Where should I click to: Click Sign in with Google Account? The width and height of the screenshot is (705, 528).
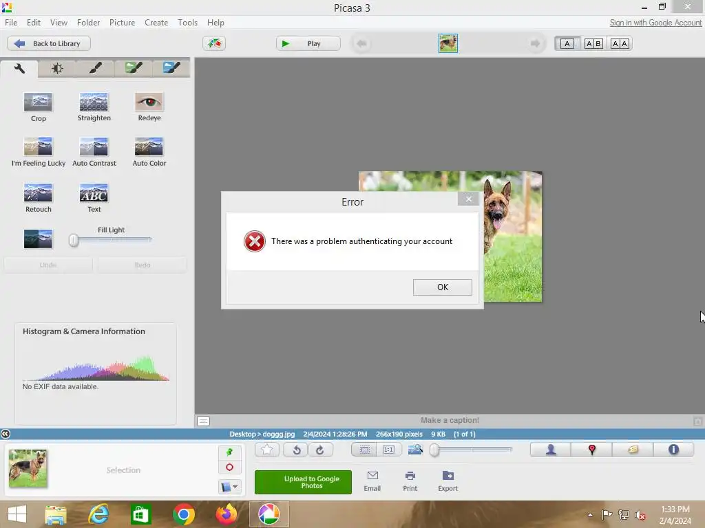[655, 23]
